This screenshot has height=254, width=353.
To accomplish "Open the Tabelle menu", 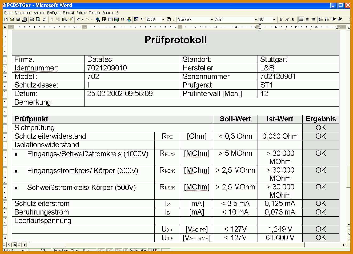I will tap(94, 13).
